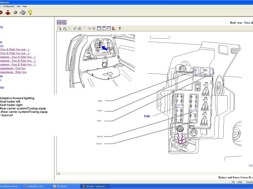Open the book icon in toolbar
253x189 pixels.
tap(23, 13)
